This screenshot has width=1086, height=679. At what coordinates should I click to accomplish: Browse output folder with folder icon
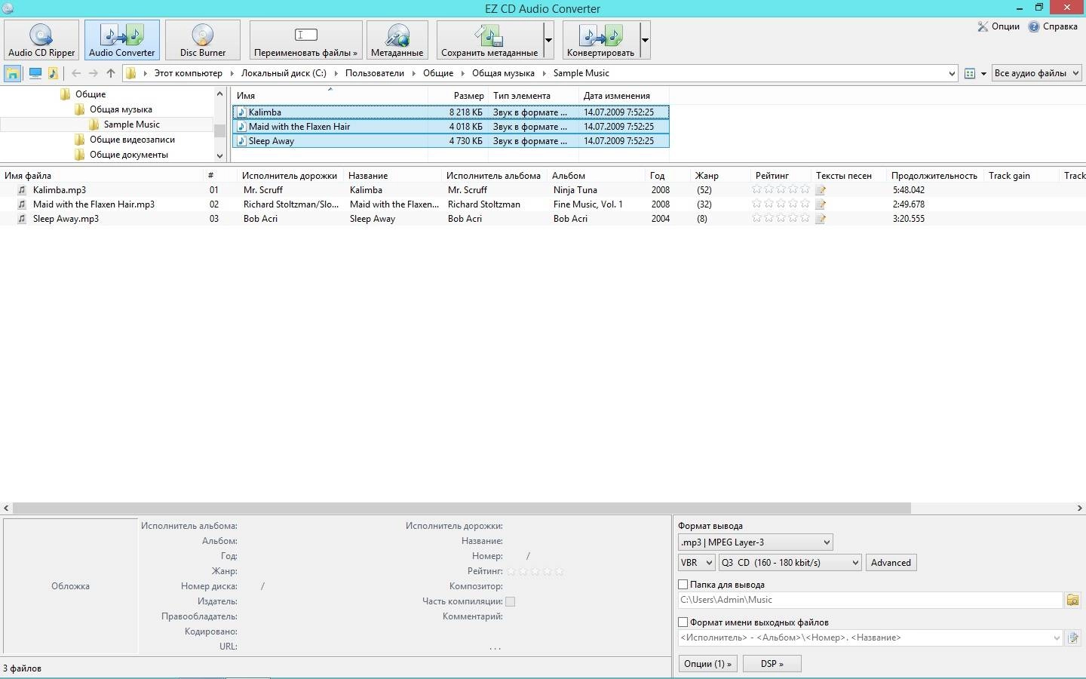[1072, 600]
